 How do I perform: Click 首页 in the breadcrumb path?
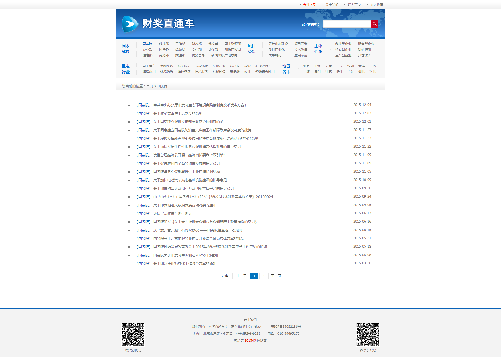click(x=149, y=86)
